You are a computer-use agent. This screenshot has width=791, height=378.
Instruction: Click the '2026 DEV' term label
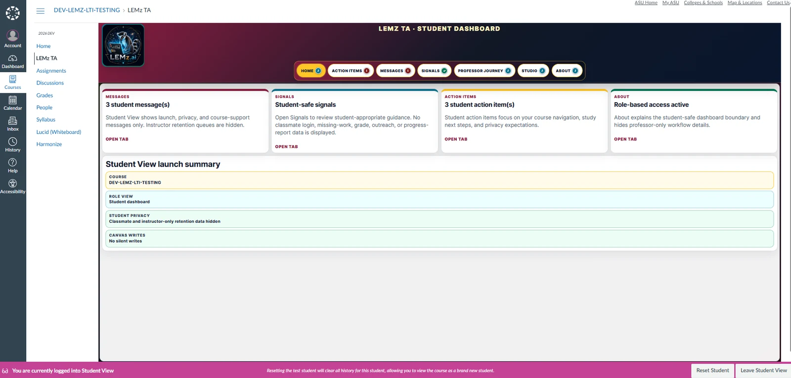point(46,34)
